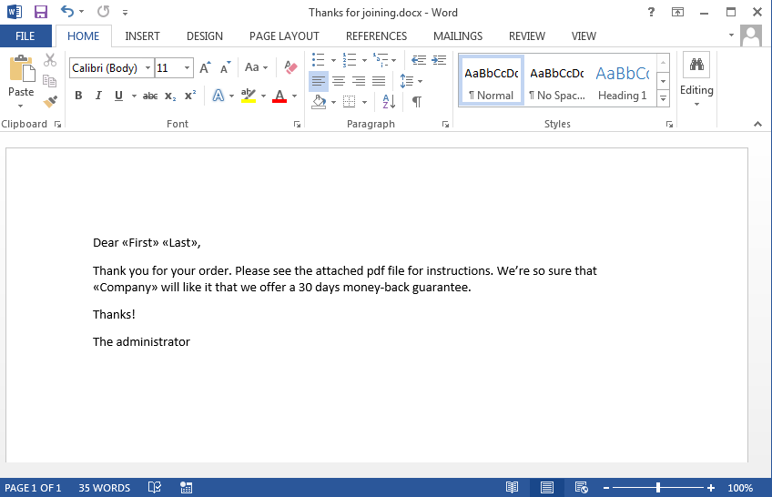Switch to the DESIGN tab
The height and width of the screenshot is (497, 772).
coord(204,35)
